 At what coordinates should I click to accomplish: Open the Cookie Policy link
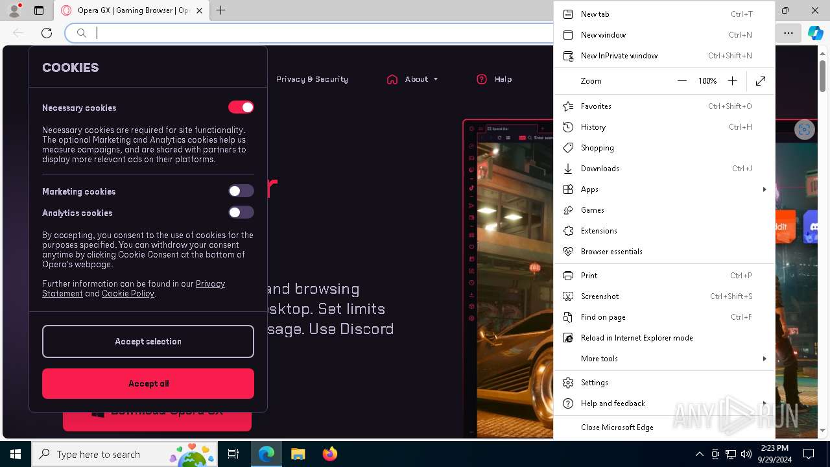(128, 294)
